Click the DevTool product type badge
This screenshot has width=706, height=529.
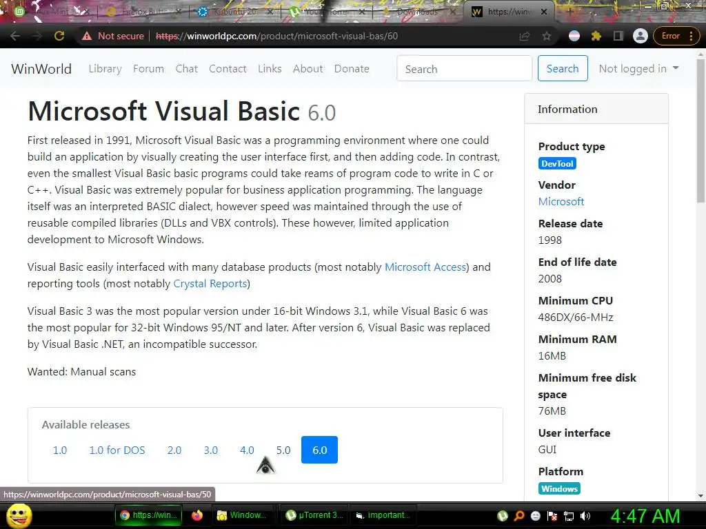pyautogui.click(x=557, y=164)
